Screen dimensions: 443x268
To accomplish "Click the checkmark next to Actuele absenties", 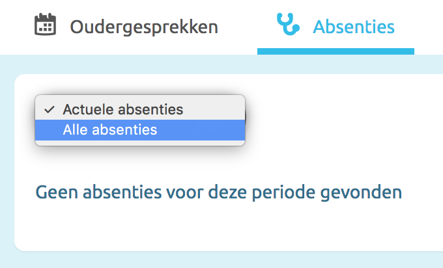I will (x=49, y=109).
